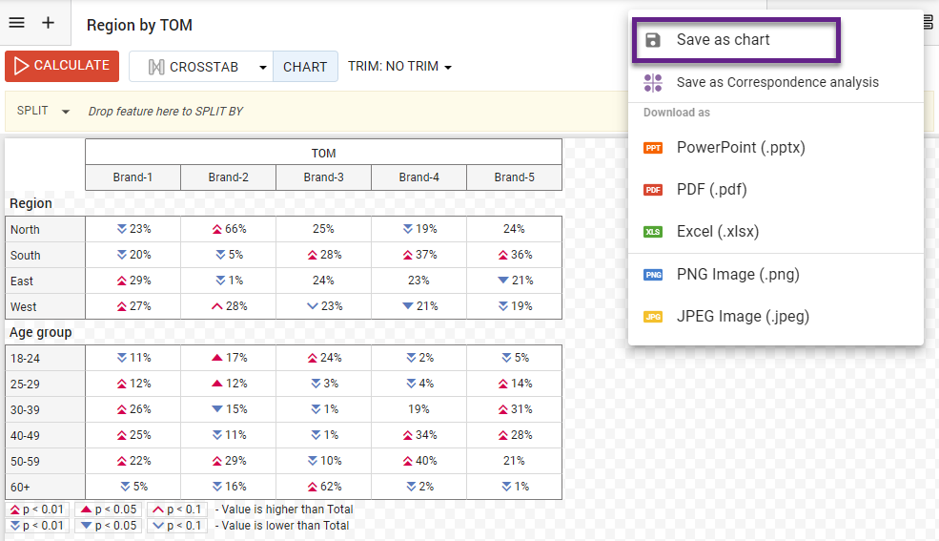
Task: Expand the SPLIT dropdown
Action: (66, 112)
